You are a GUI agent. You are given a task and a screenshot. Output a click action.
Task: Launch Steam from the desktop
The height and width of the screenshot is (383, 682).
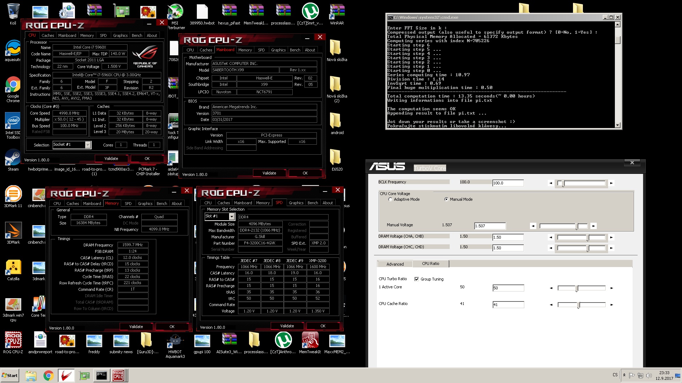tap(13, 160)
